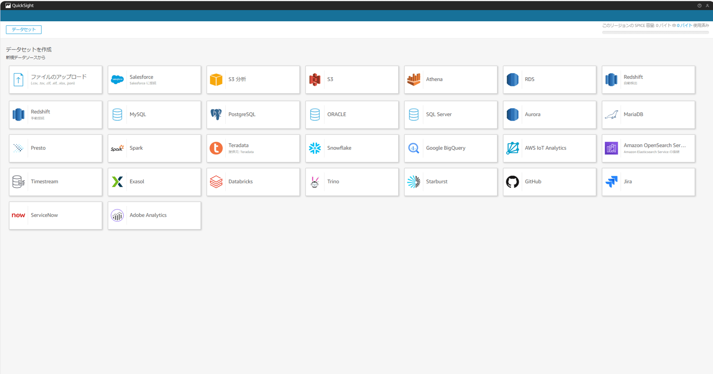Open the user account icon

pos(707,6)
